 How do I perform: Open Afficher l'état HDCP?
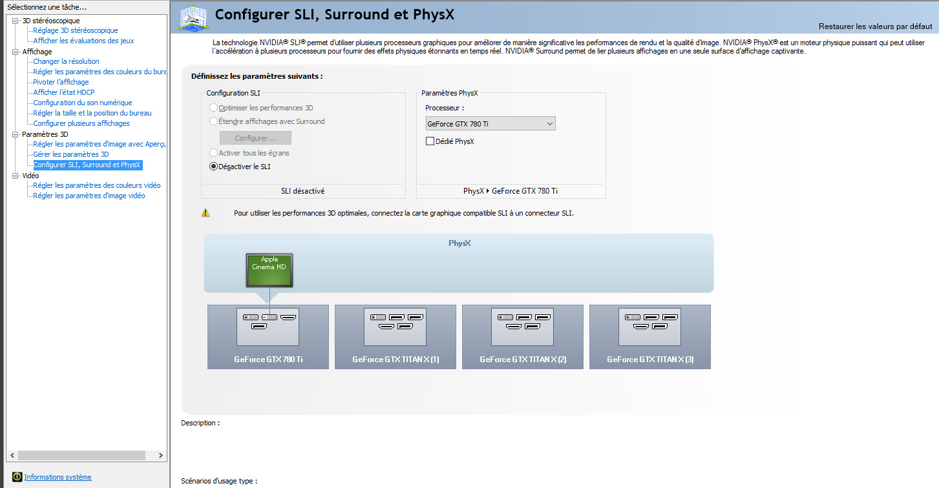point(64,92)
